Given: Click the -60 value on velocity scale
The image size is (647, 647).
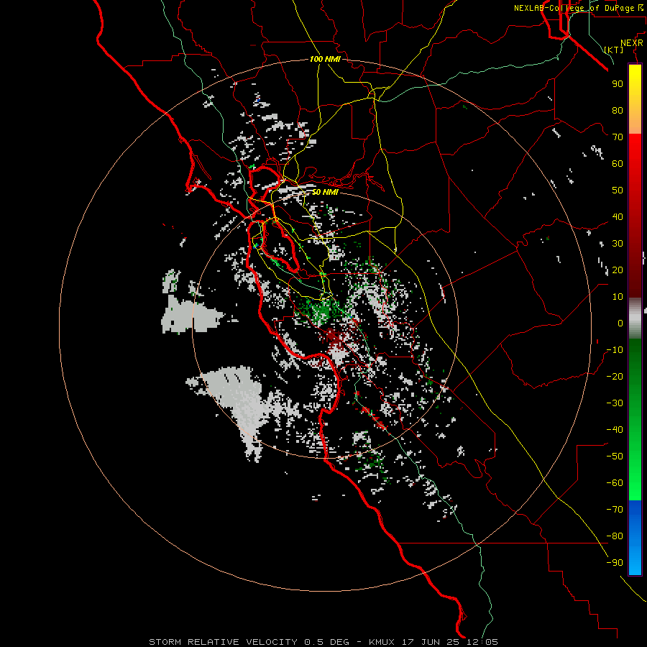Looking at the screenshot, I should (x=615, y=483).
